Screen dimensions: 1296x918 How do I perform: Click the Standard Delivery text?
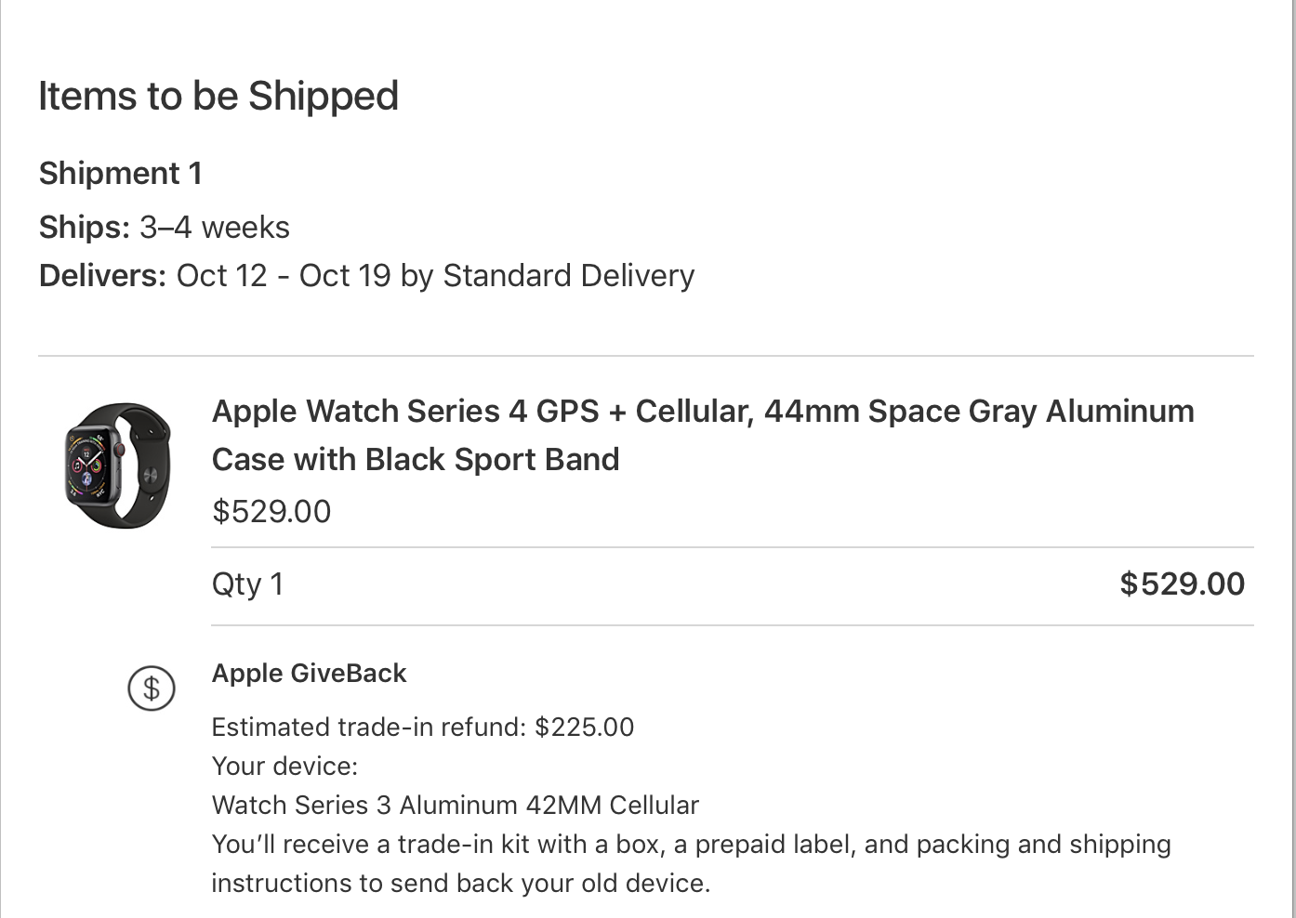(568, 276)
